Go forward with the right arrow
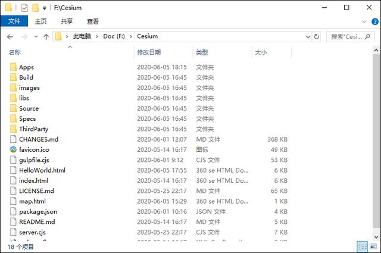This screenshot has width=381, height=253. tap(24, 37)
